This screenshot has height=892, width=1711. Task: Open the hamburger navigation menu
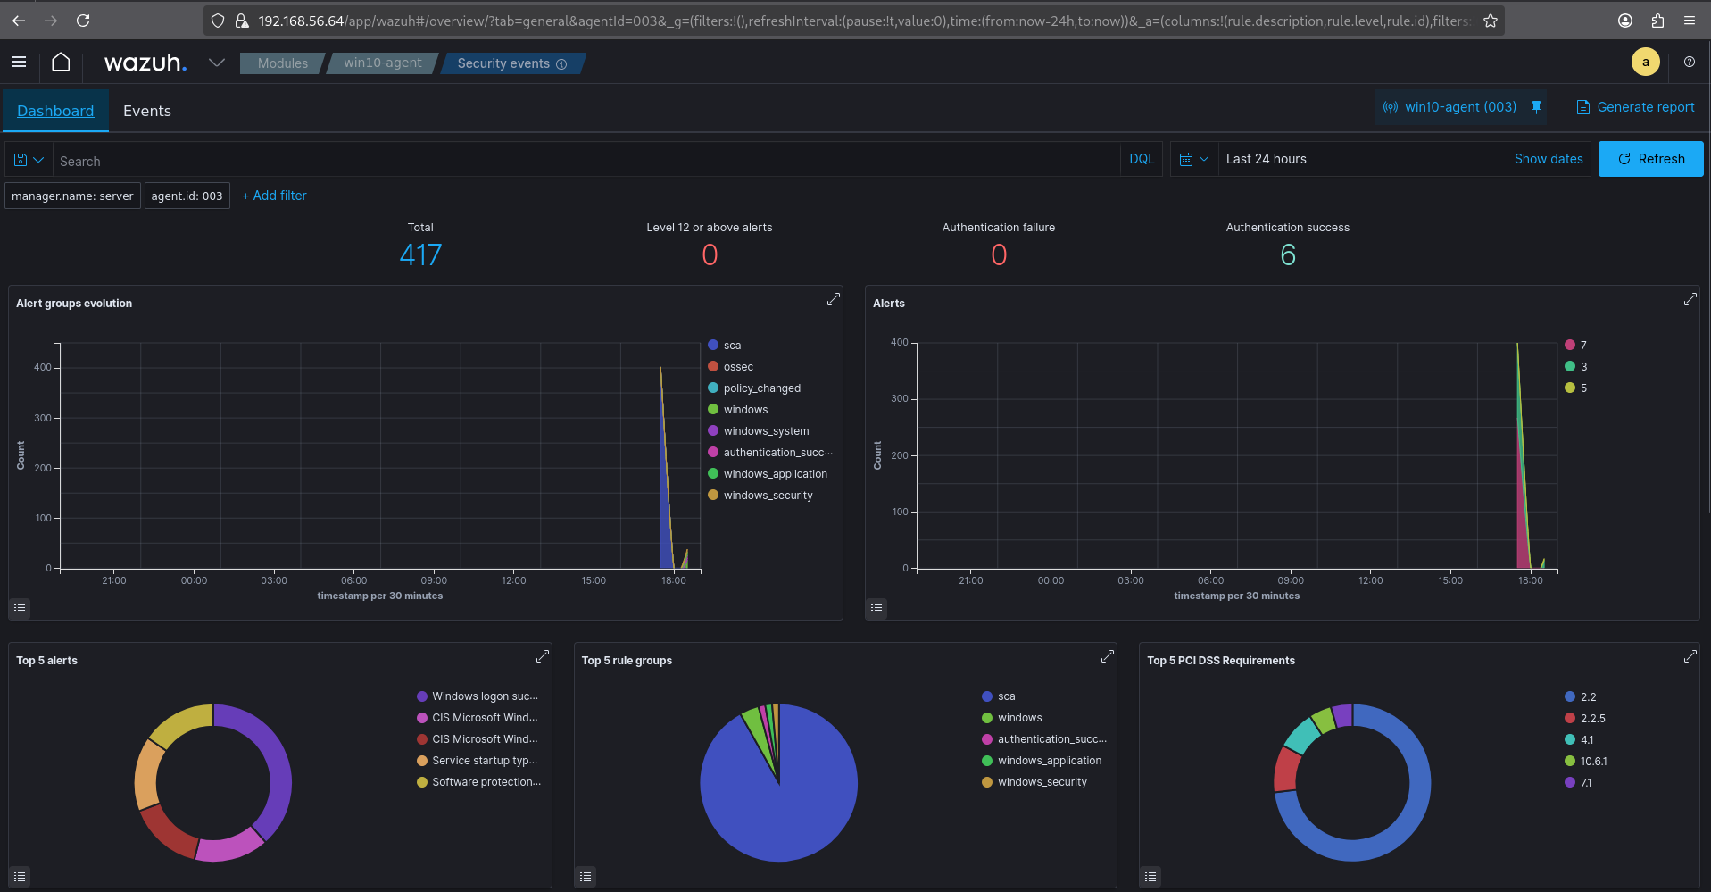point(19,63)
